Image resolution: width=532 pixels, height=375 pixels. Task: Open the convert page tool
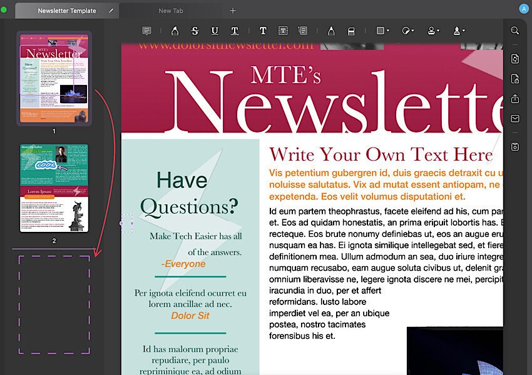(514, 58)
